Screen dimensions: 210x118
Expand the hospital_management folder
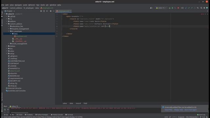tap(9, 29)
